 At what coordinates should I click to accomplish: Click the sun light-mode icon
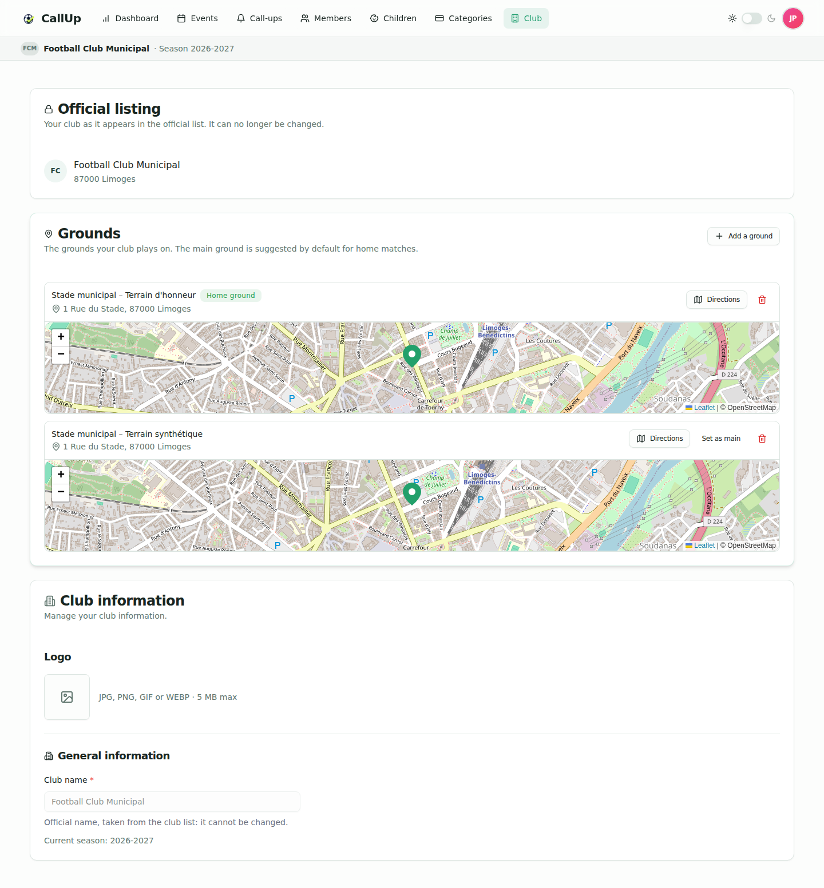tap(732, 18)
